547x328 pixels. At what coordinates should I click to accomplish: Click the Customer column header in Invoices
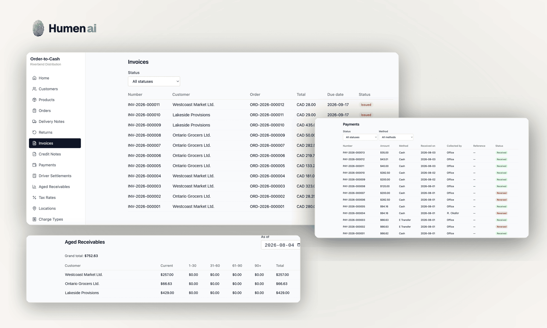[181, 95]
